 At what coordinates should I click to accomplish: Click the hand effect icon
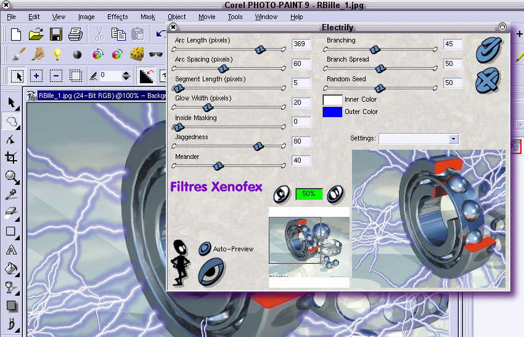[38, 54]
